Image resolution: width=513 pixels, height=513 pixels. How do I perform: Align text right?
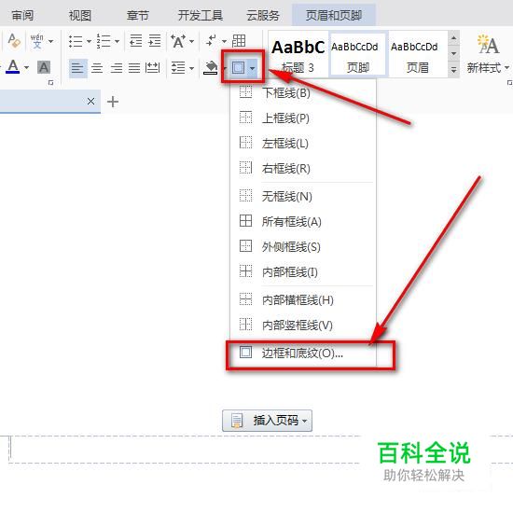click(117, 68)
